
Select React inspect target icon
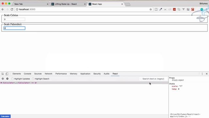tap(3, 79)
